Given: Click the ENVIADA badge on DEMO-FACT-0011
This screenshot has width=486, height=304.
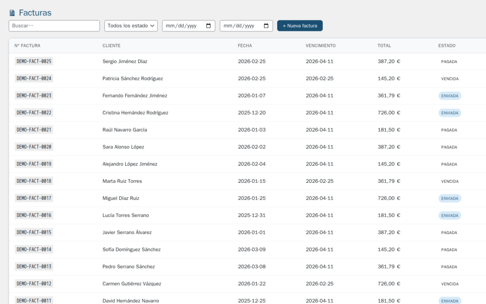Looking at the screenshot, I should point(449,301).
